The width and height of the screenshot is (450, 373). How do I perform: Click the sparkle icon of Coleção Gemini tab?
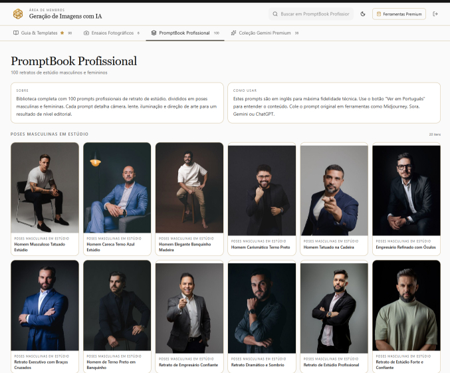233,33
